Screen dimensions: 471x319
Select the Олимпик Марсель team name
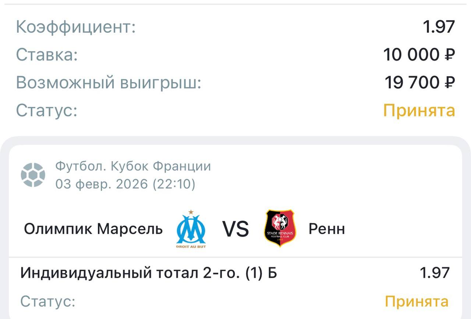(x=93, y=229)
